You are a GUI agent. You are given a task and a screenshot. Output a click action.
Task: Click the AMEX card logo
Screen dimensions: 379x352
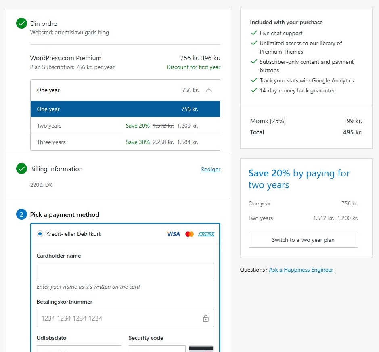(206, 234)
